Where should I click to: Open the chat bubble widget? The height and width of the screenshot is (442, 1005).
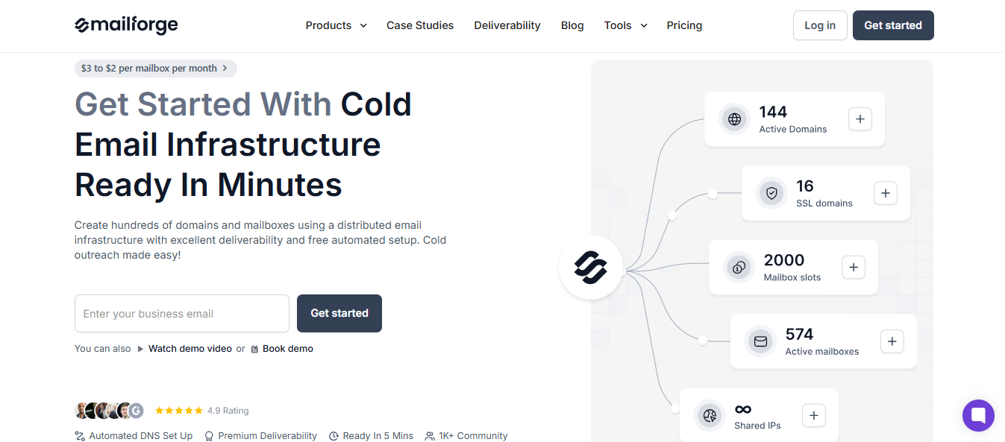pos(978,415)
